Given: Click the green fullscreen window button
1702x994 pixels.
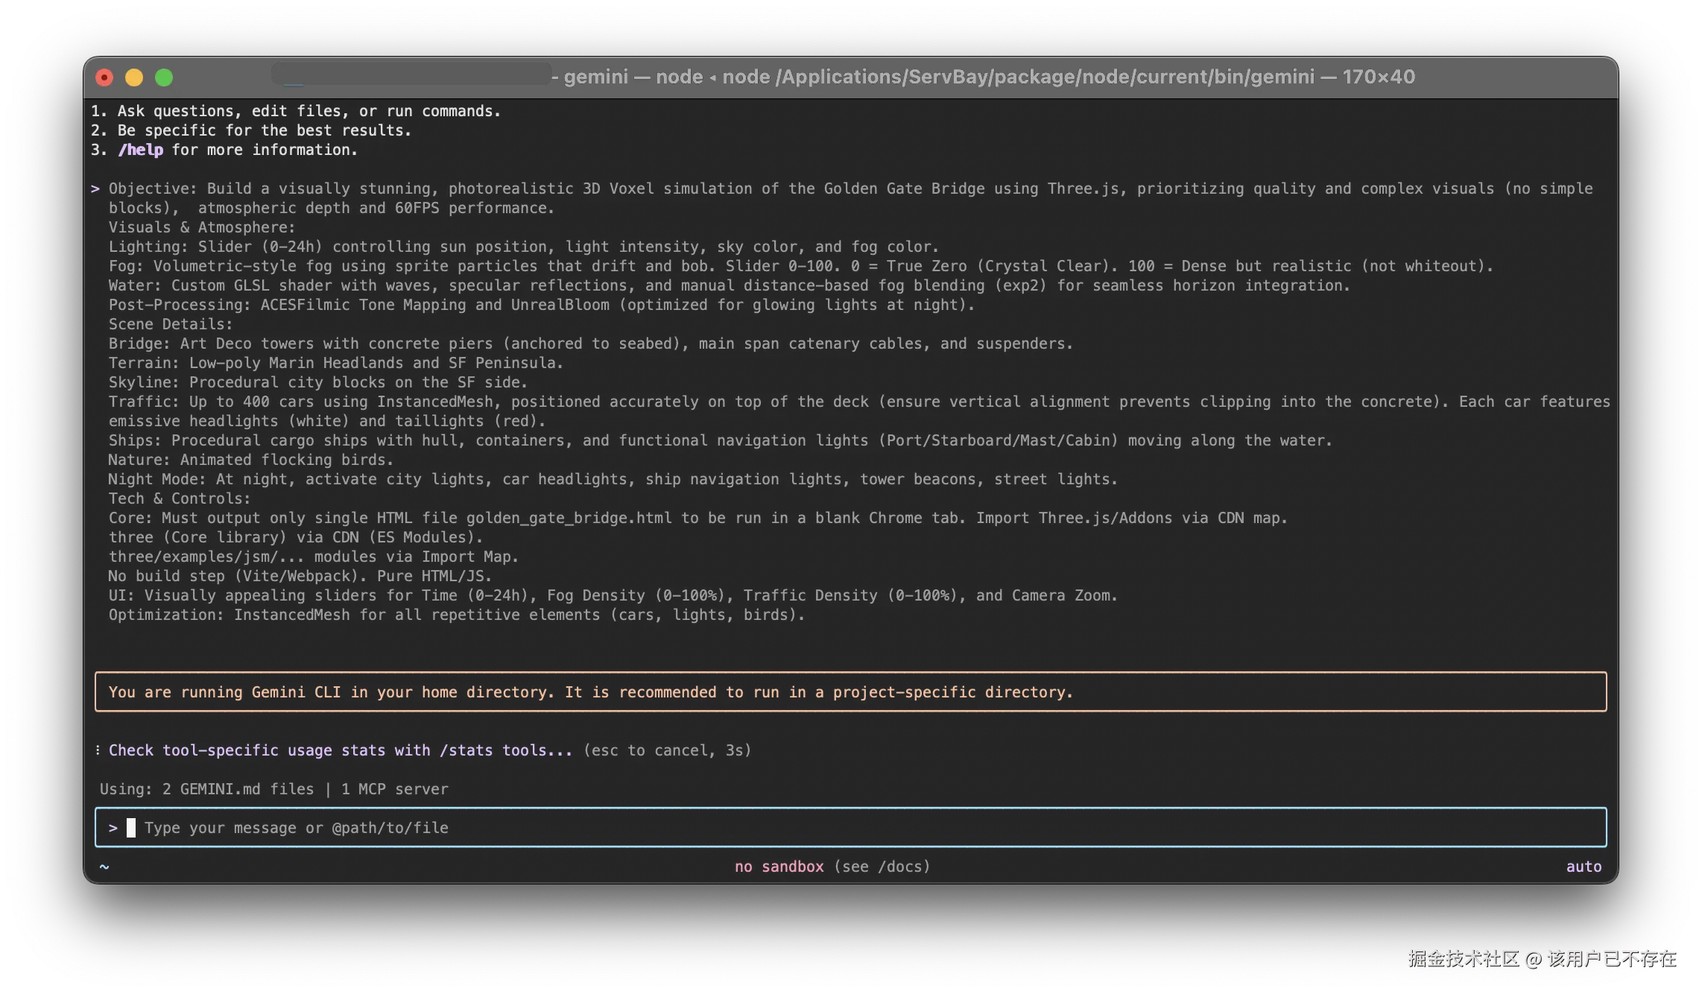Looking at the screenshot, I should tap(164, 77).
